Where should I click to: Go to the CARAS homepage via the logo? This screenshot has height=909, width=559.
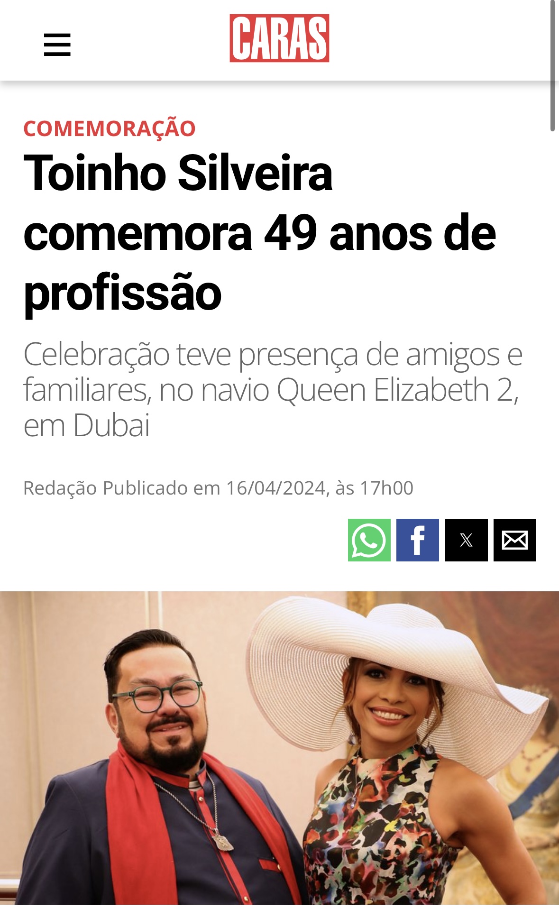pos(279,38)
